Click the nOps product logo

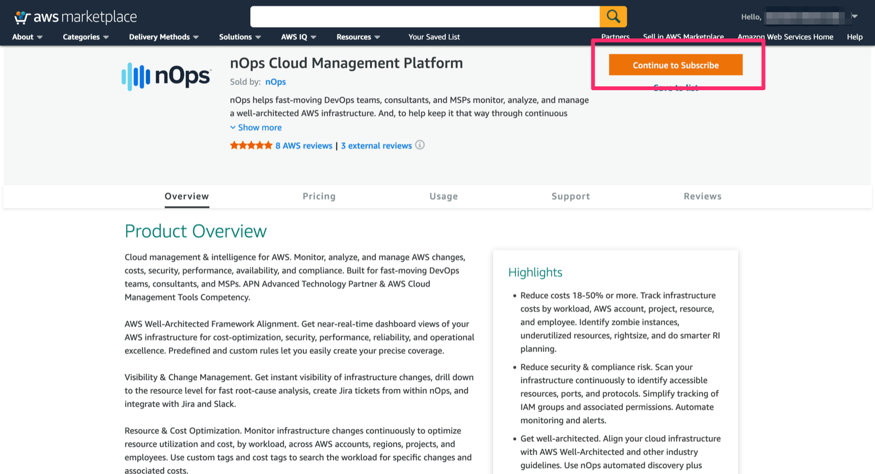point(166,77)
